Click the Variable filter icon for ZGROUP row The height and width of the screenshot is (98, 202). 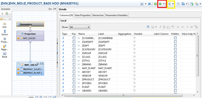135,53
